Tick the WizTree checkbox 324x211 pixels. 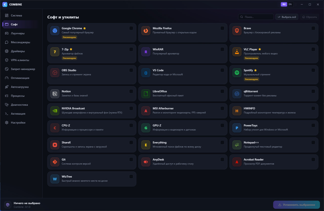tap(131, 177)
